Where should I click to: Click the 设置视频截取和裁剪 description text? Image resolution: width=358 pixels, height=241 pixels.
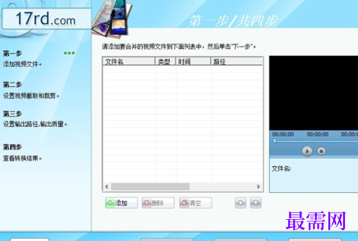31,96
